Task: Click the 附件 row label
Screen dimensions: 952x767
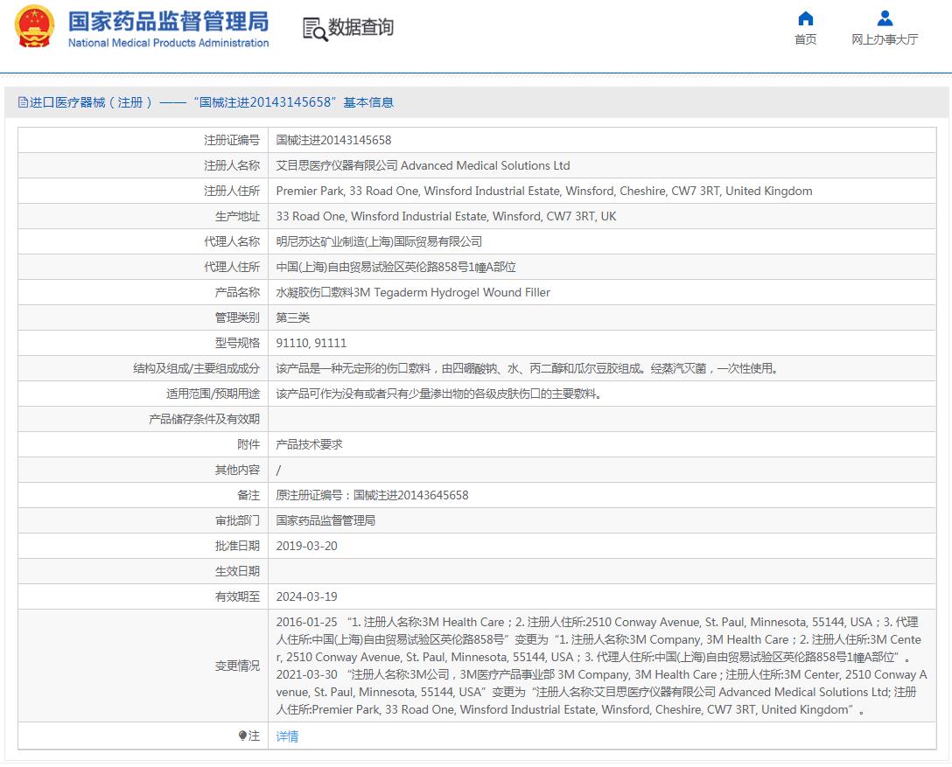Action: click(x=248, y=445)
